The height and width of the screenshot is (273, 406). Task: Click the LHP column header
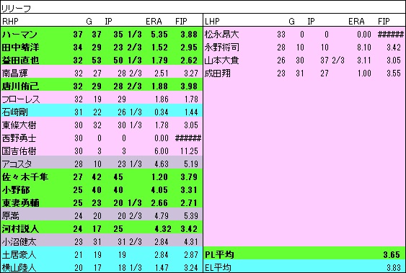click(x=212, y=21)
